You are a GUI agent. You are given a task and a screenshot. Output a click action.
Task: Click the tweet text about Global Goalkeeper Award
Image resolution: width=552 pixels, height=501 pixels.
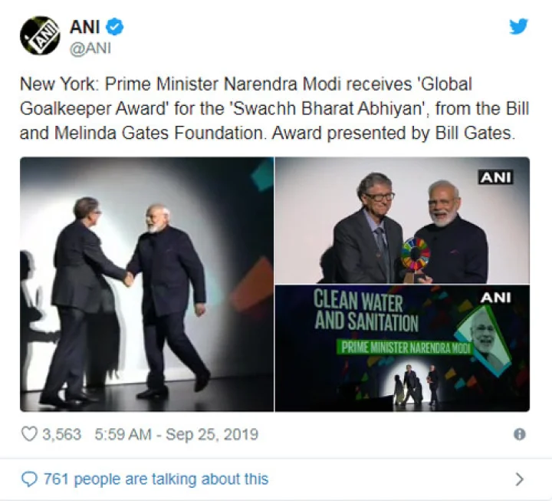coord(274,108)
